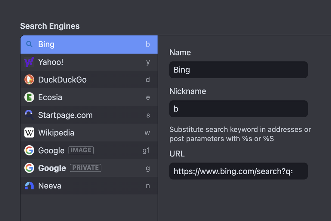Viewport: 331px width, 221px height.
Task: Select the Google text beside the PRIVATE badge
Action: coord(52,168)
